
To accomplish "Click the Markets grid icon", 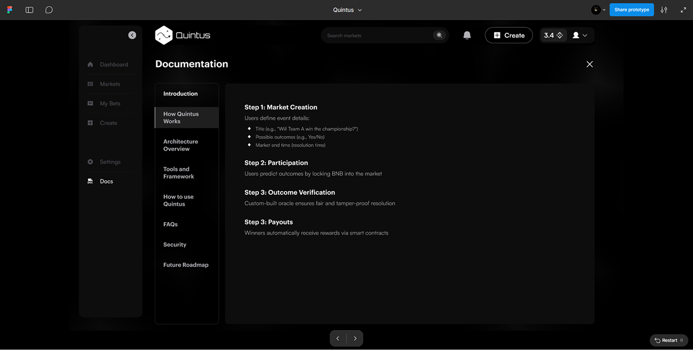I will [90, 84].
